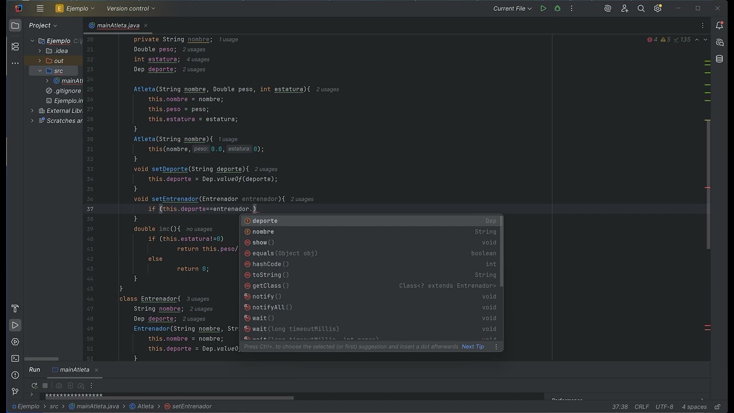Toggle file read-only lock icon
The height and width of the screenshot is (413, 734).
click(717, 407)
